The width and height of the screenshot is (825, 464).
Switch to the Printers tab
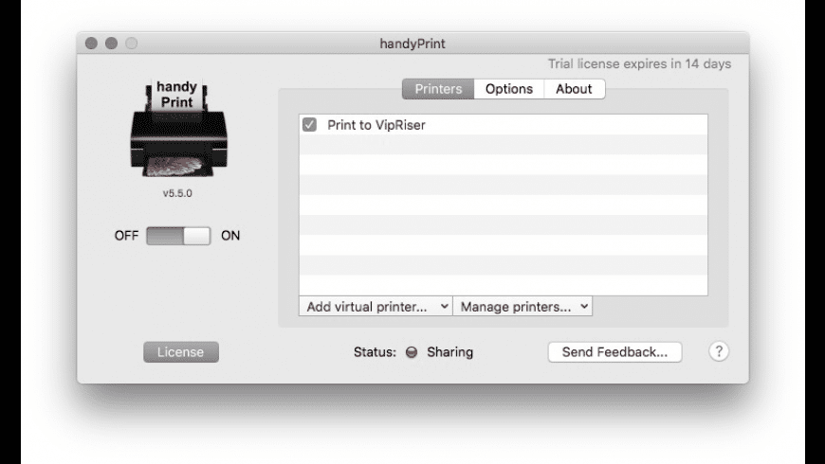(438, 89)
